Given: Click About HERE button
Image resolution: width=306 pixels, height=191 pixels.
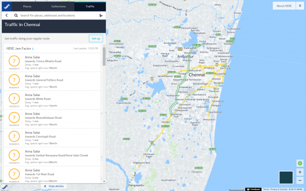Looking at the screenshot, I should (x=284, y=6).
